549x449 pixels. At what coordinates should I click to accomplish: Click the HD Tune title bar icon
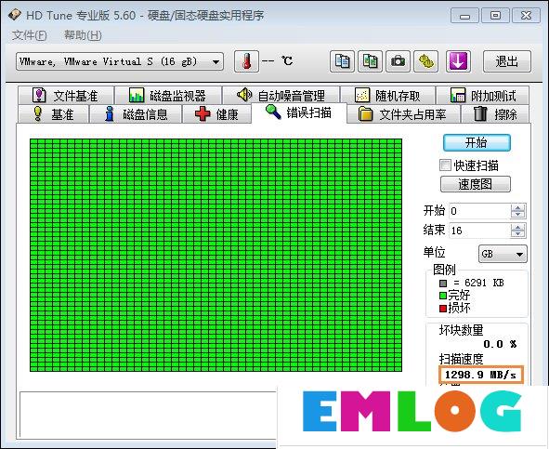coord(15,15)
